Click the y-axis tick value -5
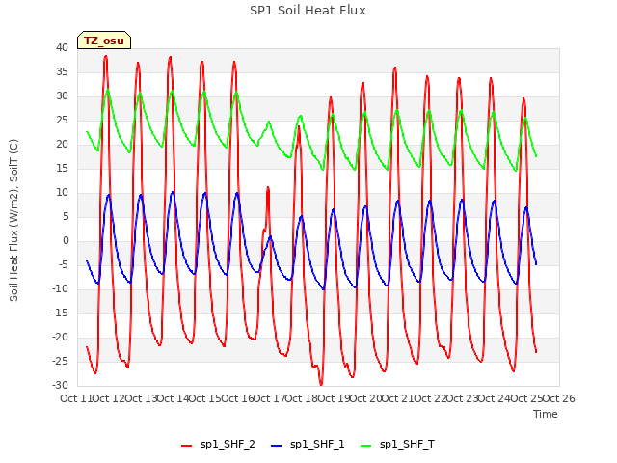This screenshot has width=617, height=463. [x=64, y=265]
